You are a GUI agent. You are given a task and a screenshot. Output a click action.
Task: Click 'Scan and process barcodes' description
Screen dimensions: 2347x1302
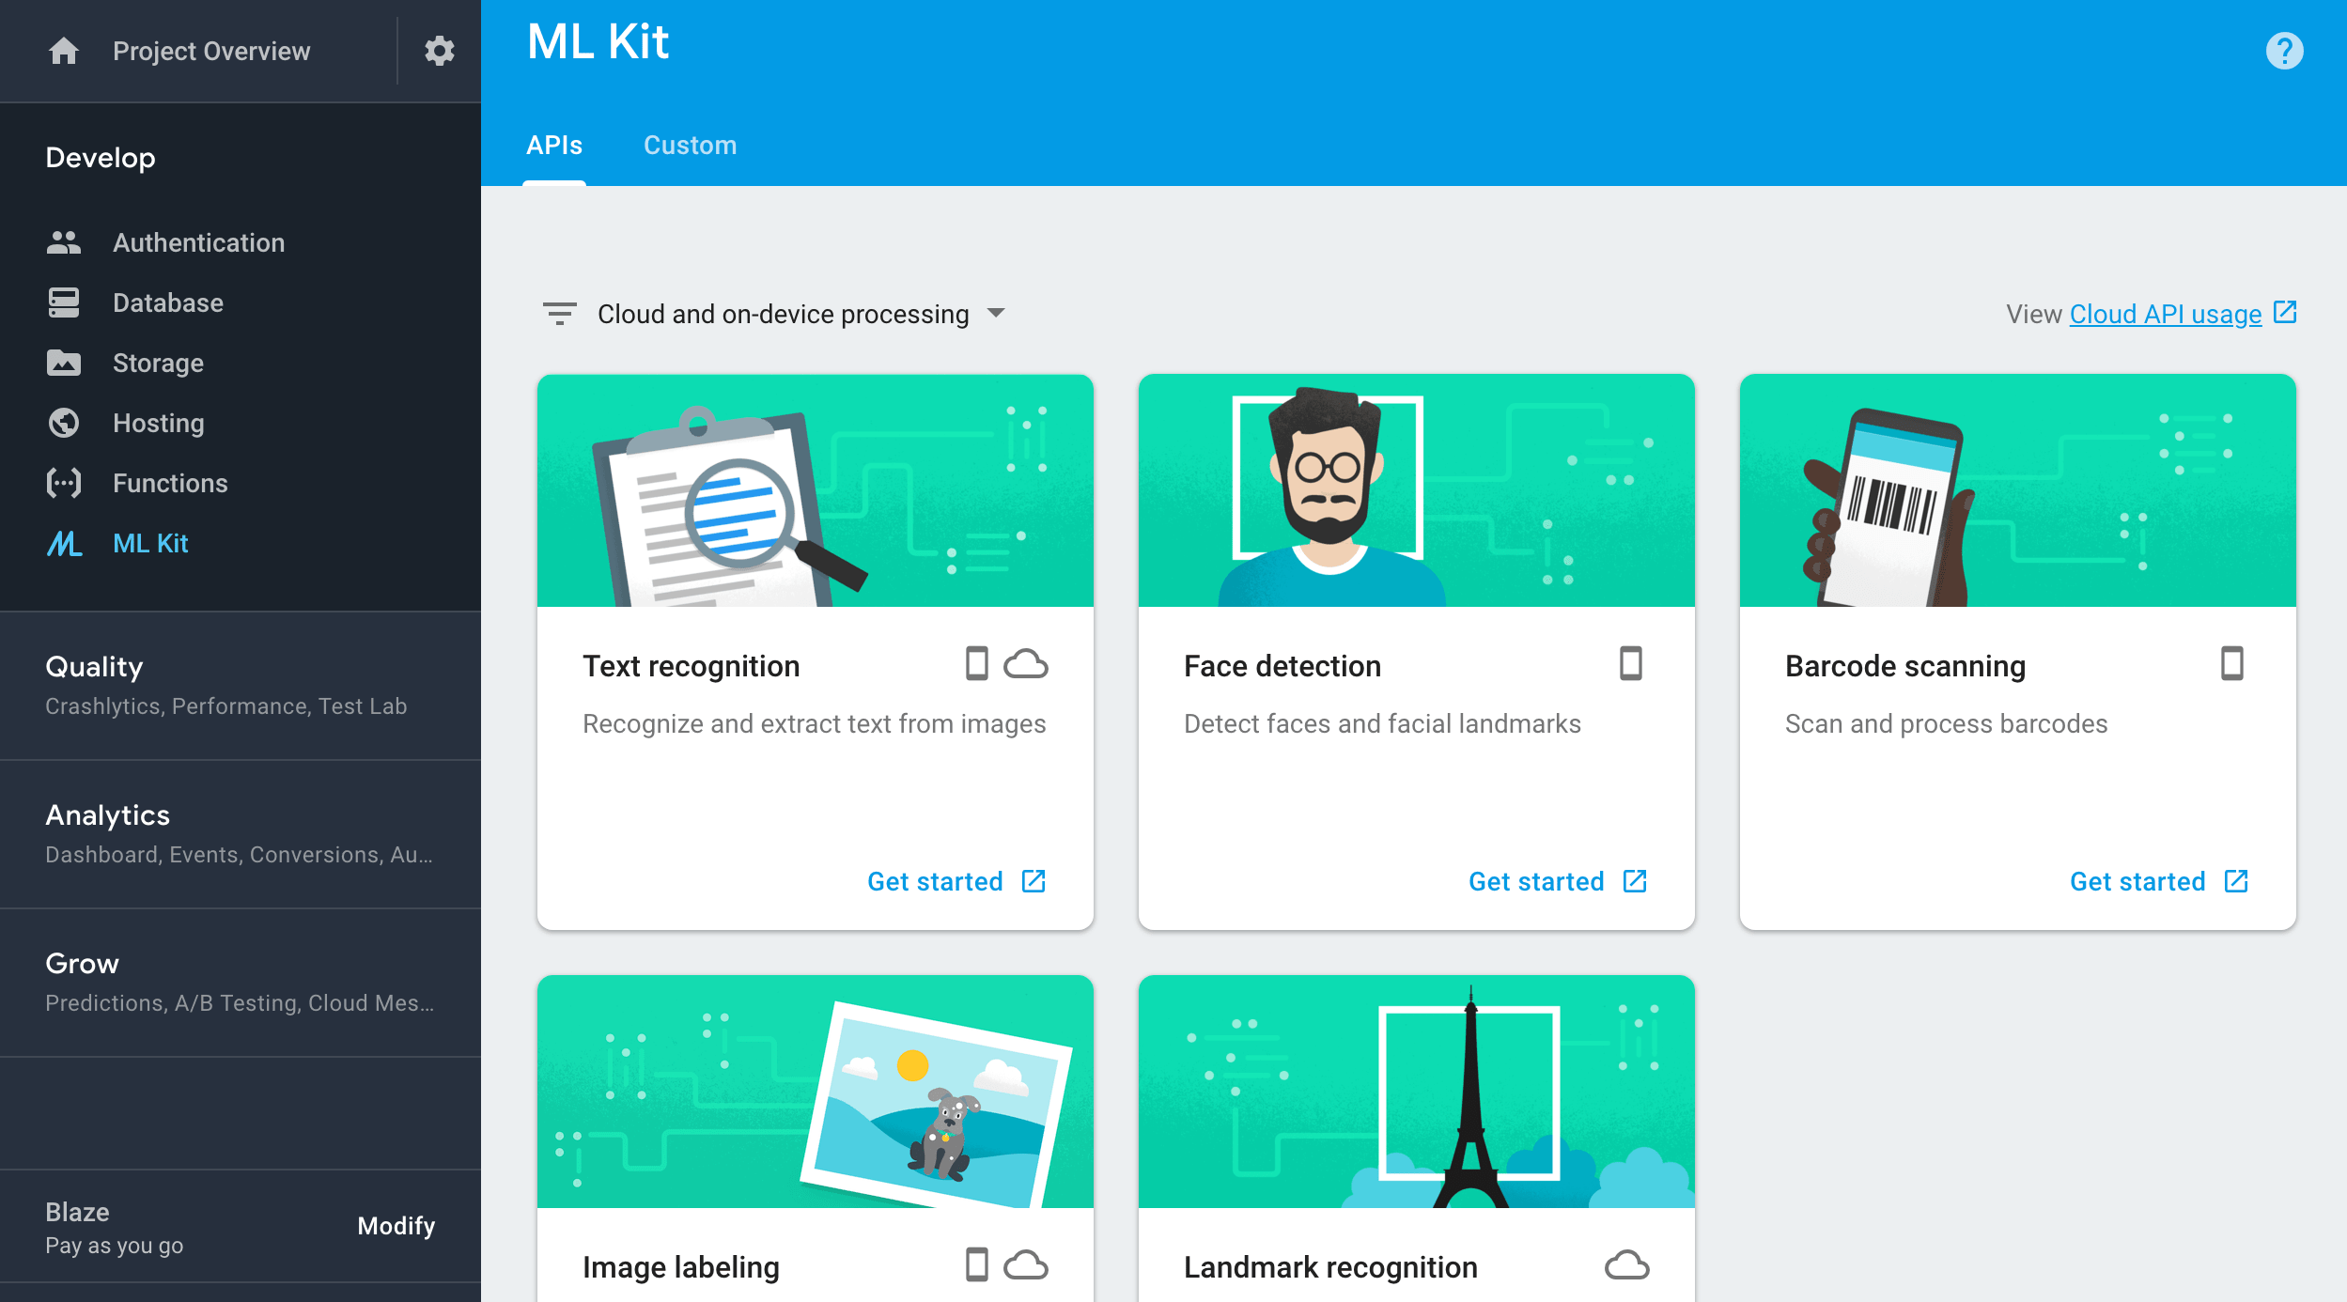(1946, 723)
